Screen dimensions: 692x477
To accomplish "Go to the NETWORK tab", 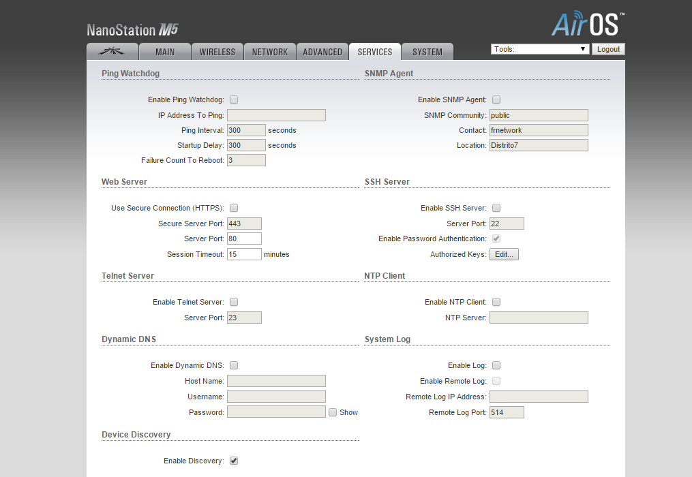I will tap(269, 52).
